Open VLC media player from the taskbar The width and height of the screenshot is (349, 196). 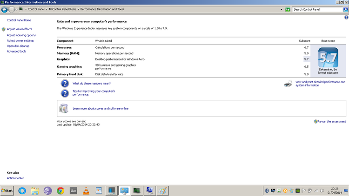(x=86, y=191)
